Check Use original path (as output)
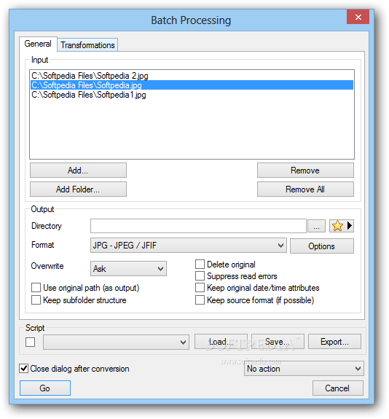 point(36,288)
